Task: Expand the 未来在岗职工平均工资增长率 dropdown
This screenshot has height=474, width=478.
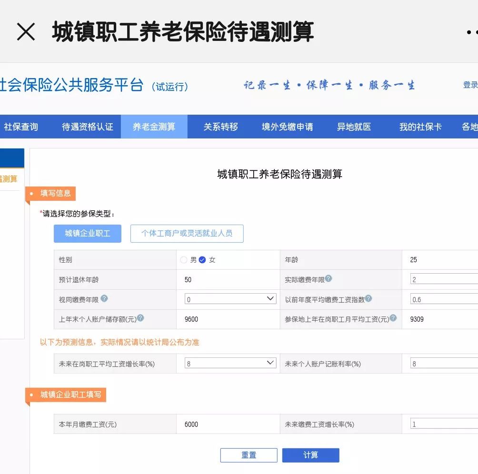Action: pos(230,363)
